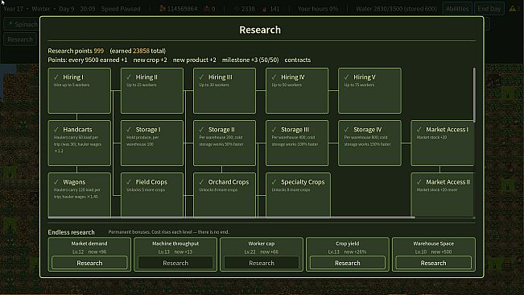524x295 pixels.
Task: Research the Crop yield upgrade
Action: (x=348, y=264)
